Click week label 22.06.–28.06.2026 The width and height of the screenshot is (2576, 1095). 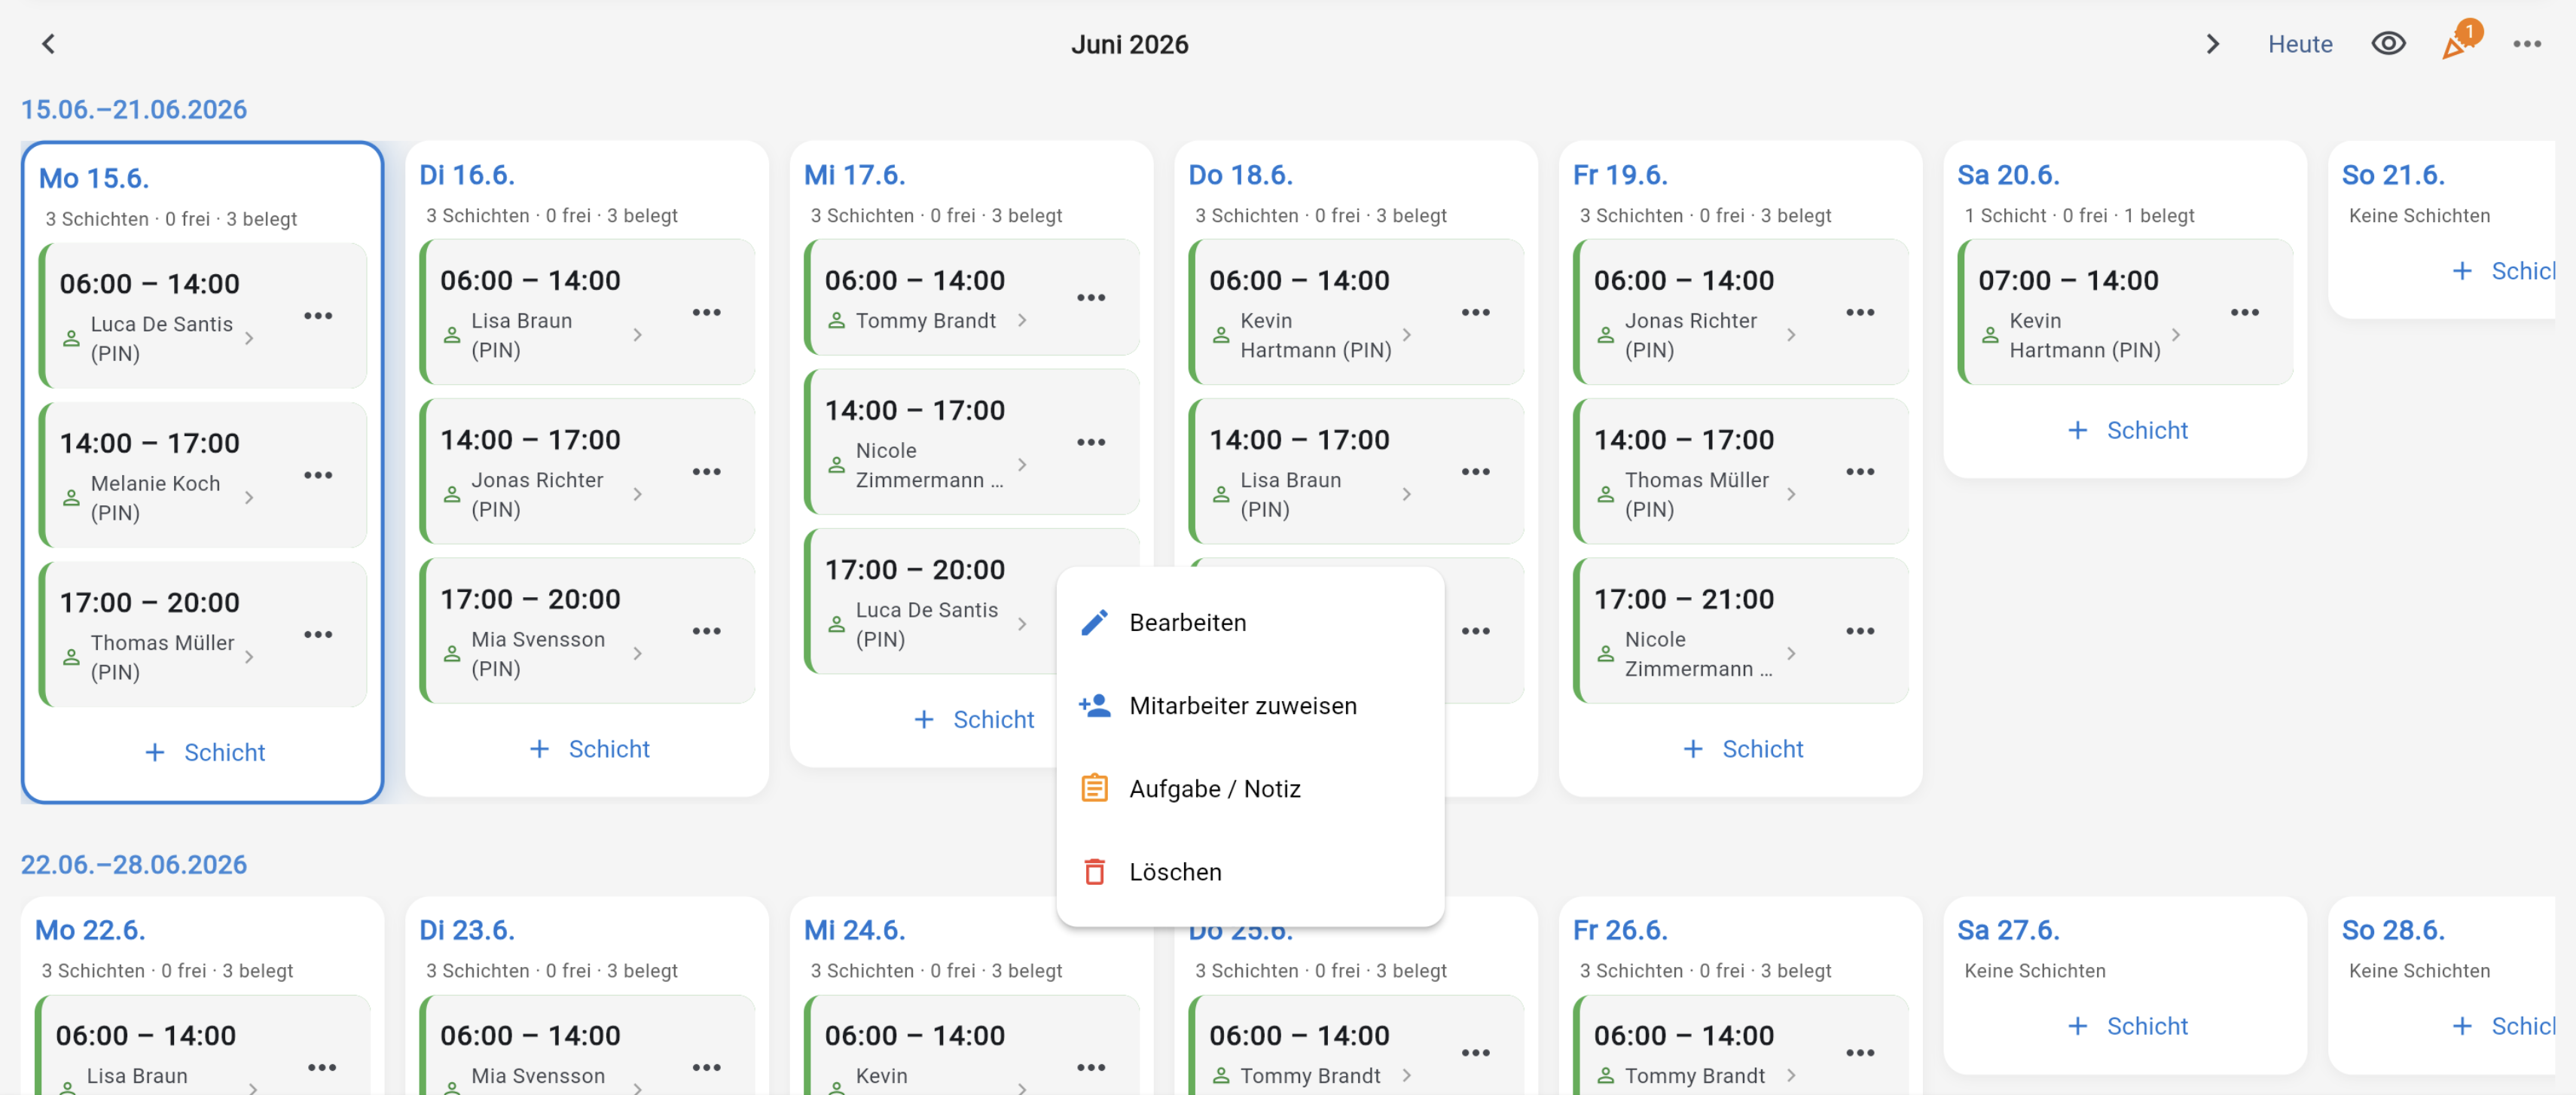click(134, 864)
